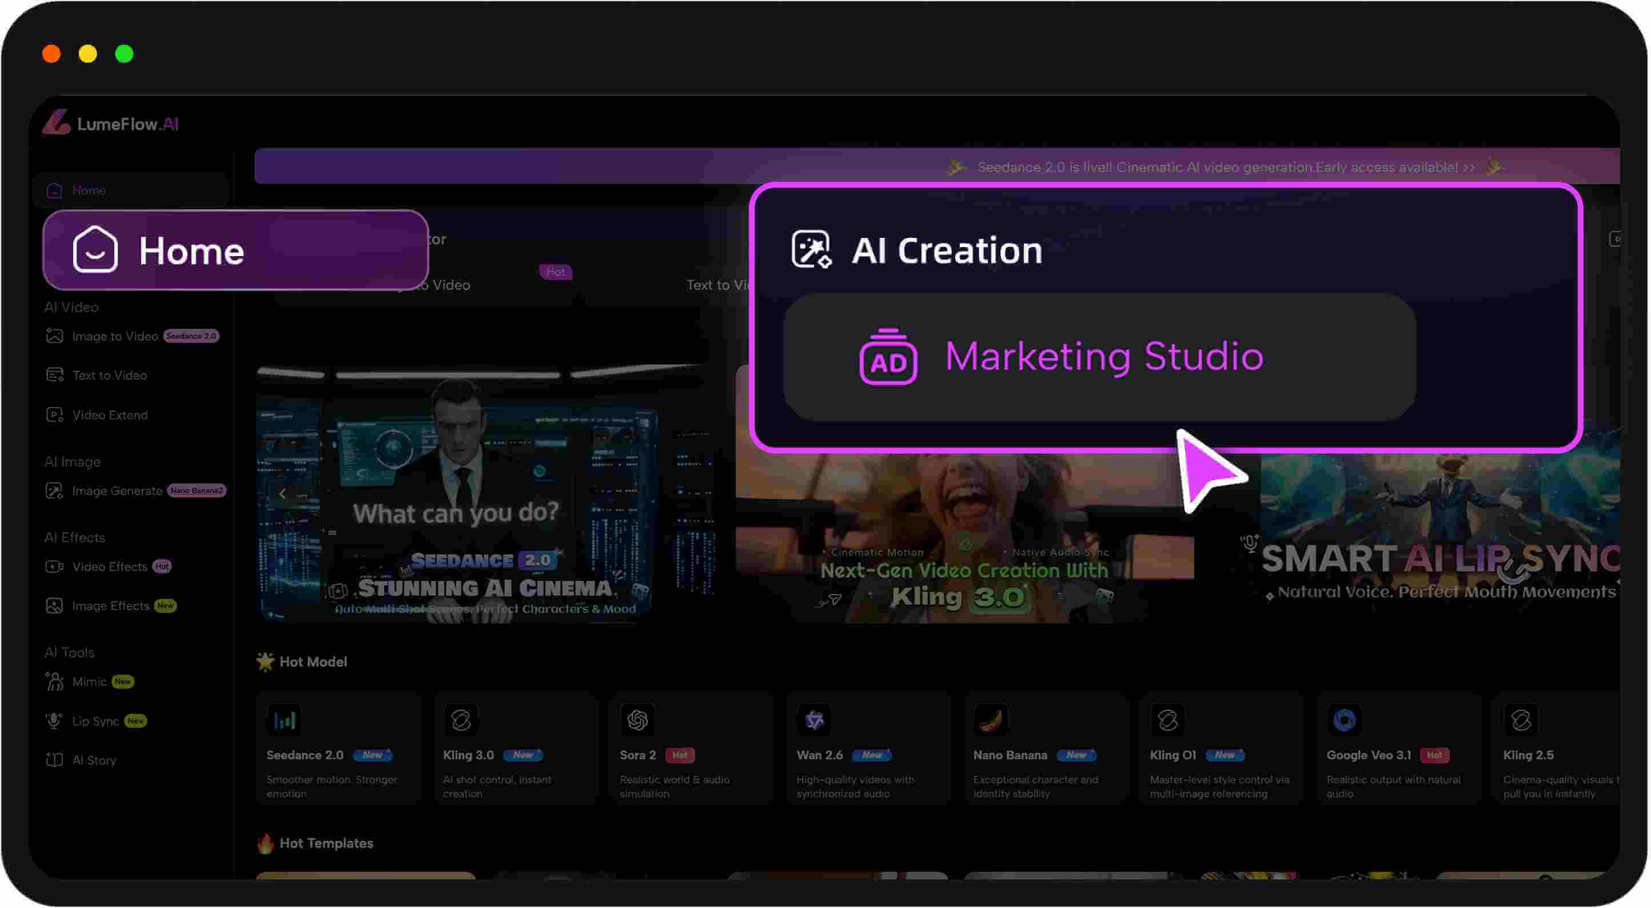1651x908 pixels.
Task: Open the Lip Sync tool in the sidebar
Action: click(95, 722)
